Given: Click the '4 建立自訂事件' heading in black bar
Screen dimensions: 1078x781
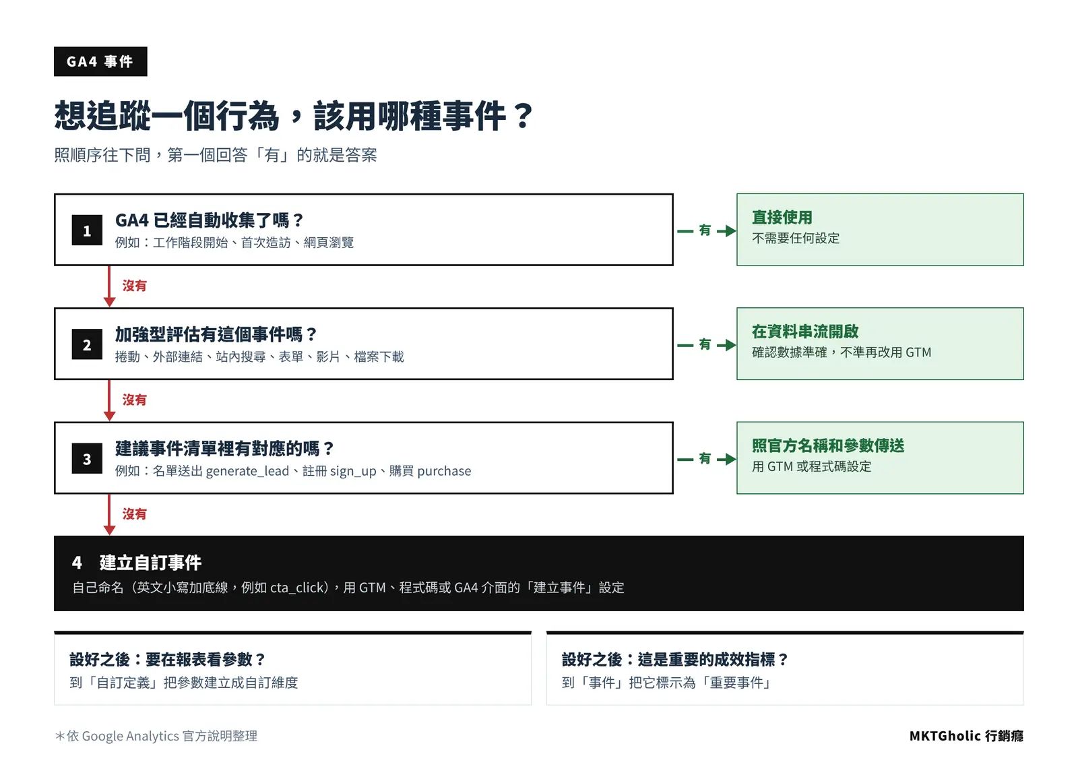Looking at the screenshot, I should pos(137,563).
